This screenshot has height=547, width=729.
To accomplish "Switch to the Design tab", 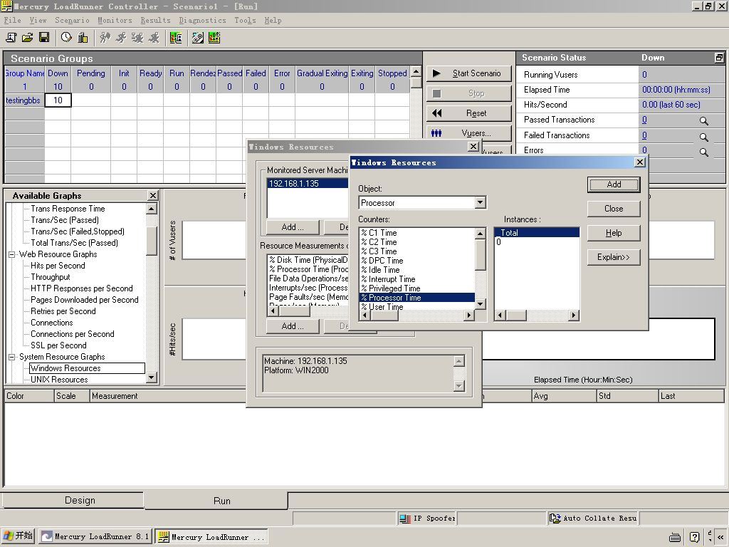I will click(73, 501).
